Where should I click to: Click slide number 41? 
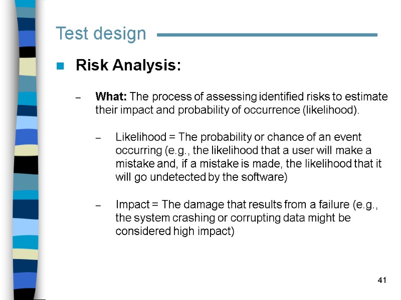[382, 280]
